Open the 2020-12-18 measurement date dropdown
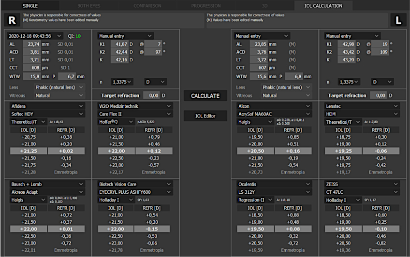This screenshot has height=257, width=410. tap(34, 36)
